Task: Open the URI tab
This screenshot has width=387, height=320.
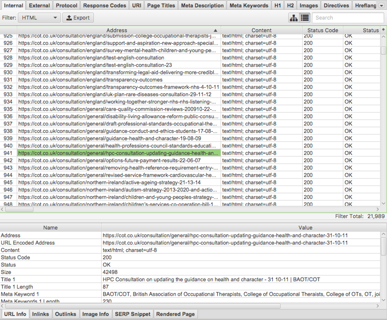Action: click(136, 5)
